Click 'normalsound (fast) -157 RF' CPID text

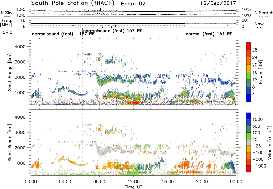click(x=63, y=34)
